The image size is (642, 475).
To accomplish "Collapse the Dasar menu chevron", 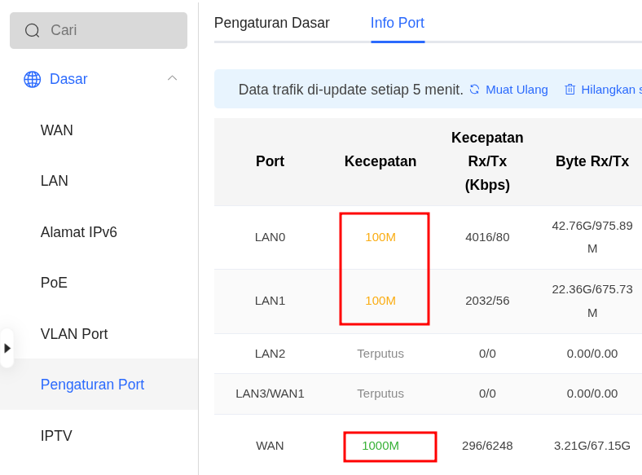I will point(173,77).
